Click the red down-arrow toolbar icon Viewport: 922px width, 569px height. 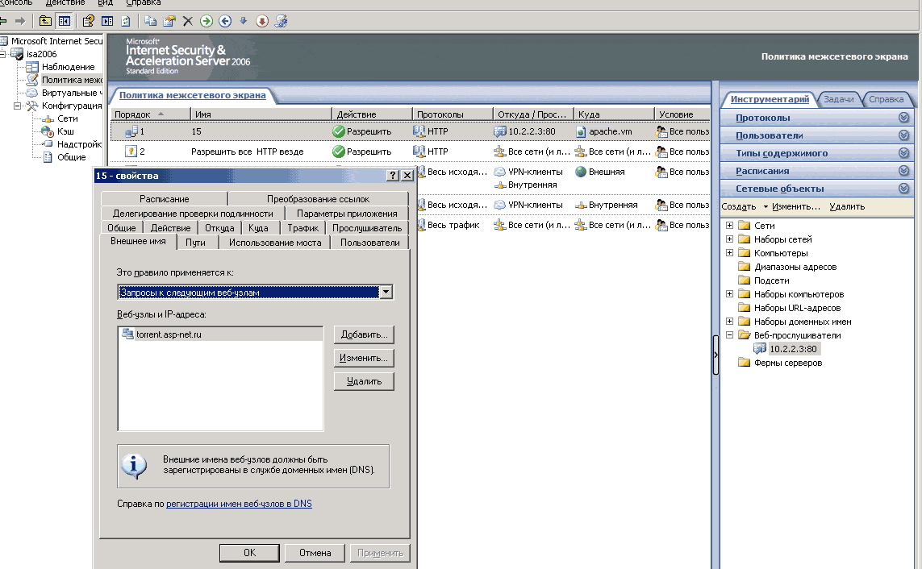[x=262, y=21]
